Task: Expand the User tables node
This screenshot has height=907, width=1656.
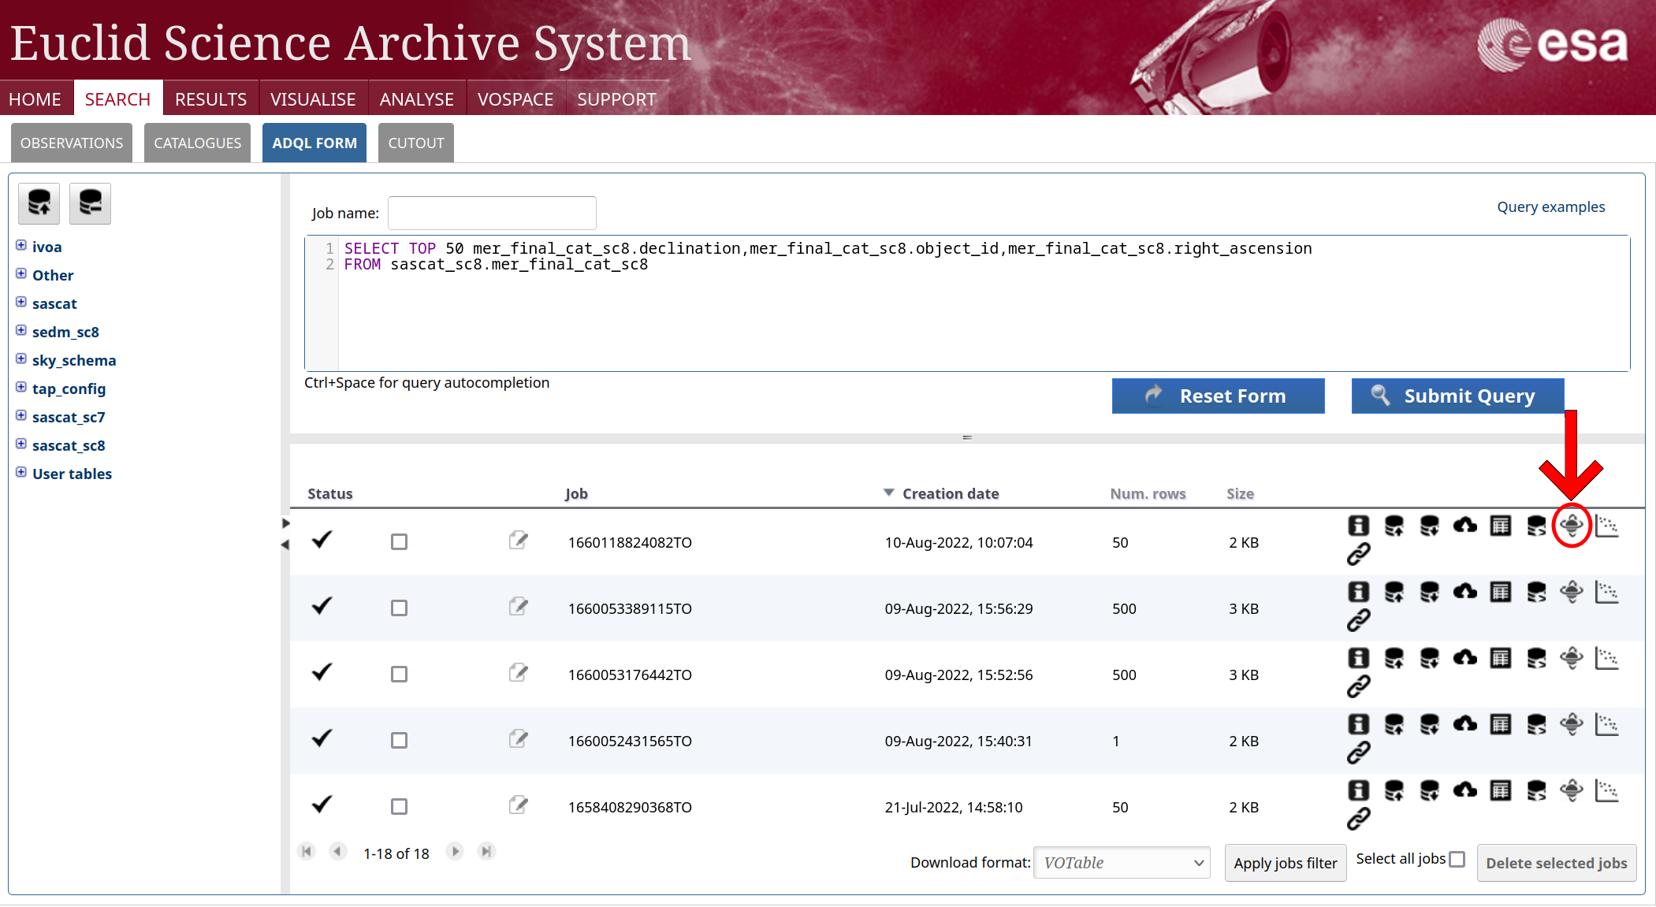Action: pyautogui.click(x=21, y=472)
